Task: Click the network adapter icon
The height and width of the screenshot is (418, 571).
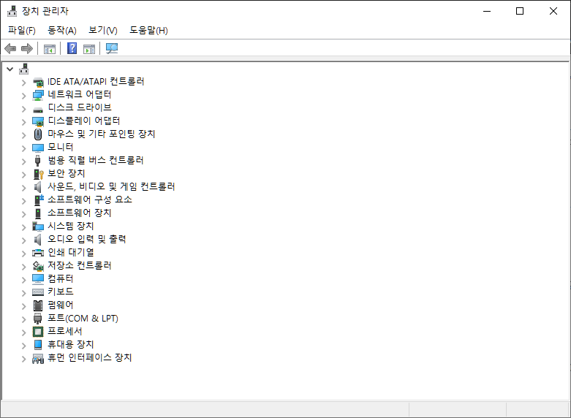Action: coord(38,96)
